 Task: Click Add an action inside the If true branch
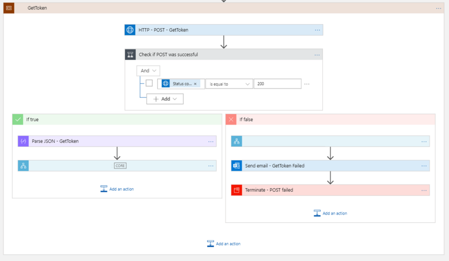(117, 189)
